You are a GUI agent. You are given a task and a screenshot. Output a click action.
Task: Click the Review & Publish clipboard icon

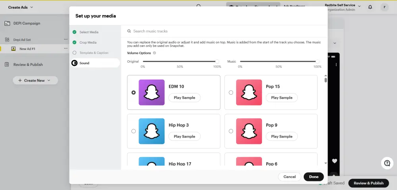coord(7,65)
